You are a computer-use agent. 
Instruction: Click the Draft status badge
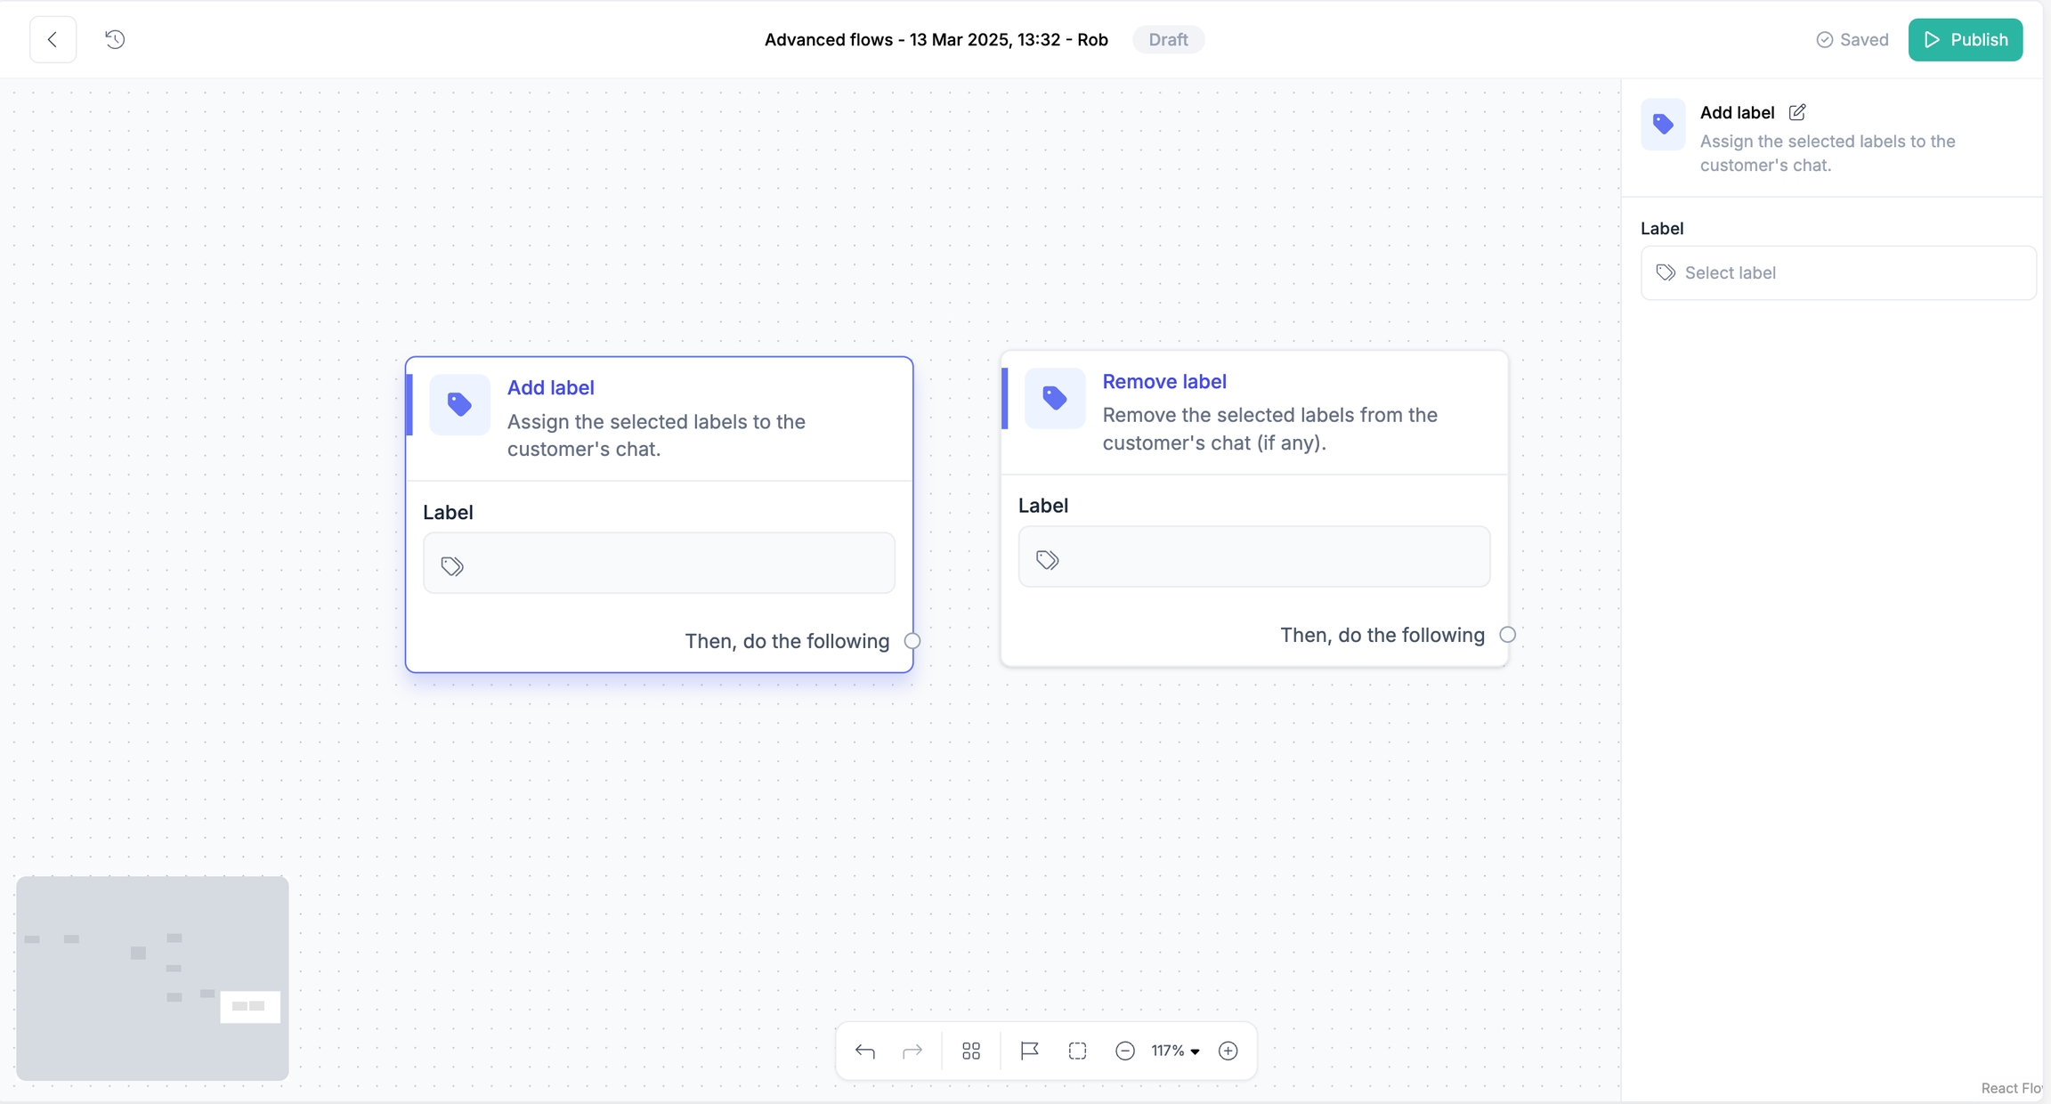1168,39
